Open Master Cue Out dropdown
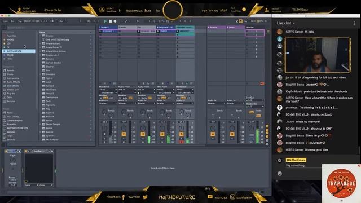The image size is (361, 203). tap(255, 100)
